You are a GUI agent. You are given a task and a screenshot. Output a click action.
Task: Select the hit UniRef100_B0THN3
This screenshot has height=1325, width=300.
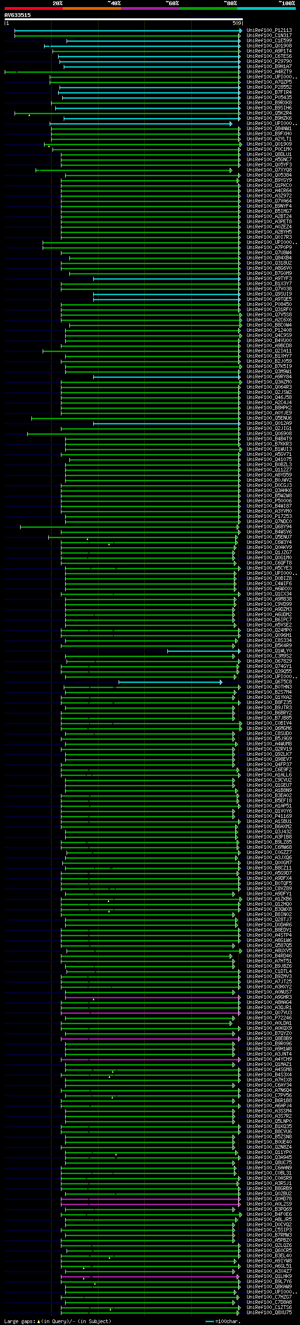pos(269,687)
